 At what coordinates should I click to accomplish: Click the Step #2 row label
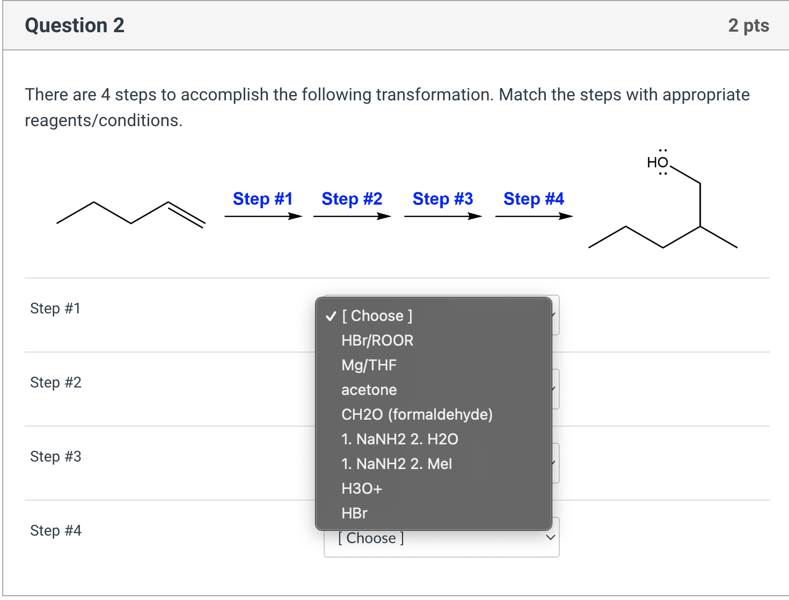[56, 382]
